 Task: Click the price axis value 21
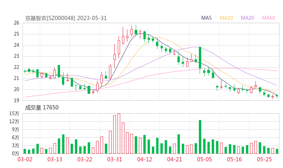[x=16, y=78]
